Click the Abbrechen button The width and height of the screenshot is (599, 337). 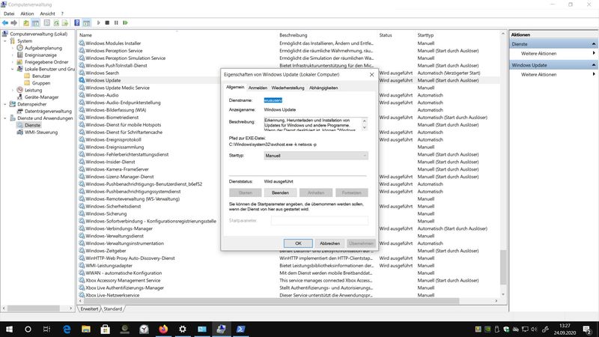click(x=329, y=243)
